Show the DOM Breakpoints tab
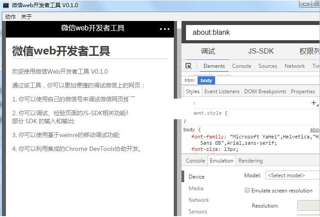The width and height of the screenshot is (320, 217). coord(265,92)
